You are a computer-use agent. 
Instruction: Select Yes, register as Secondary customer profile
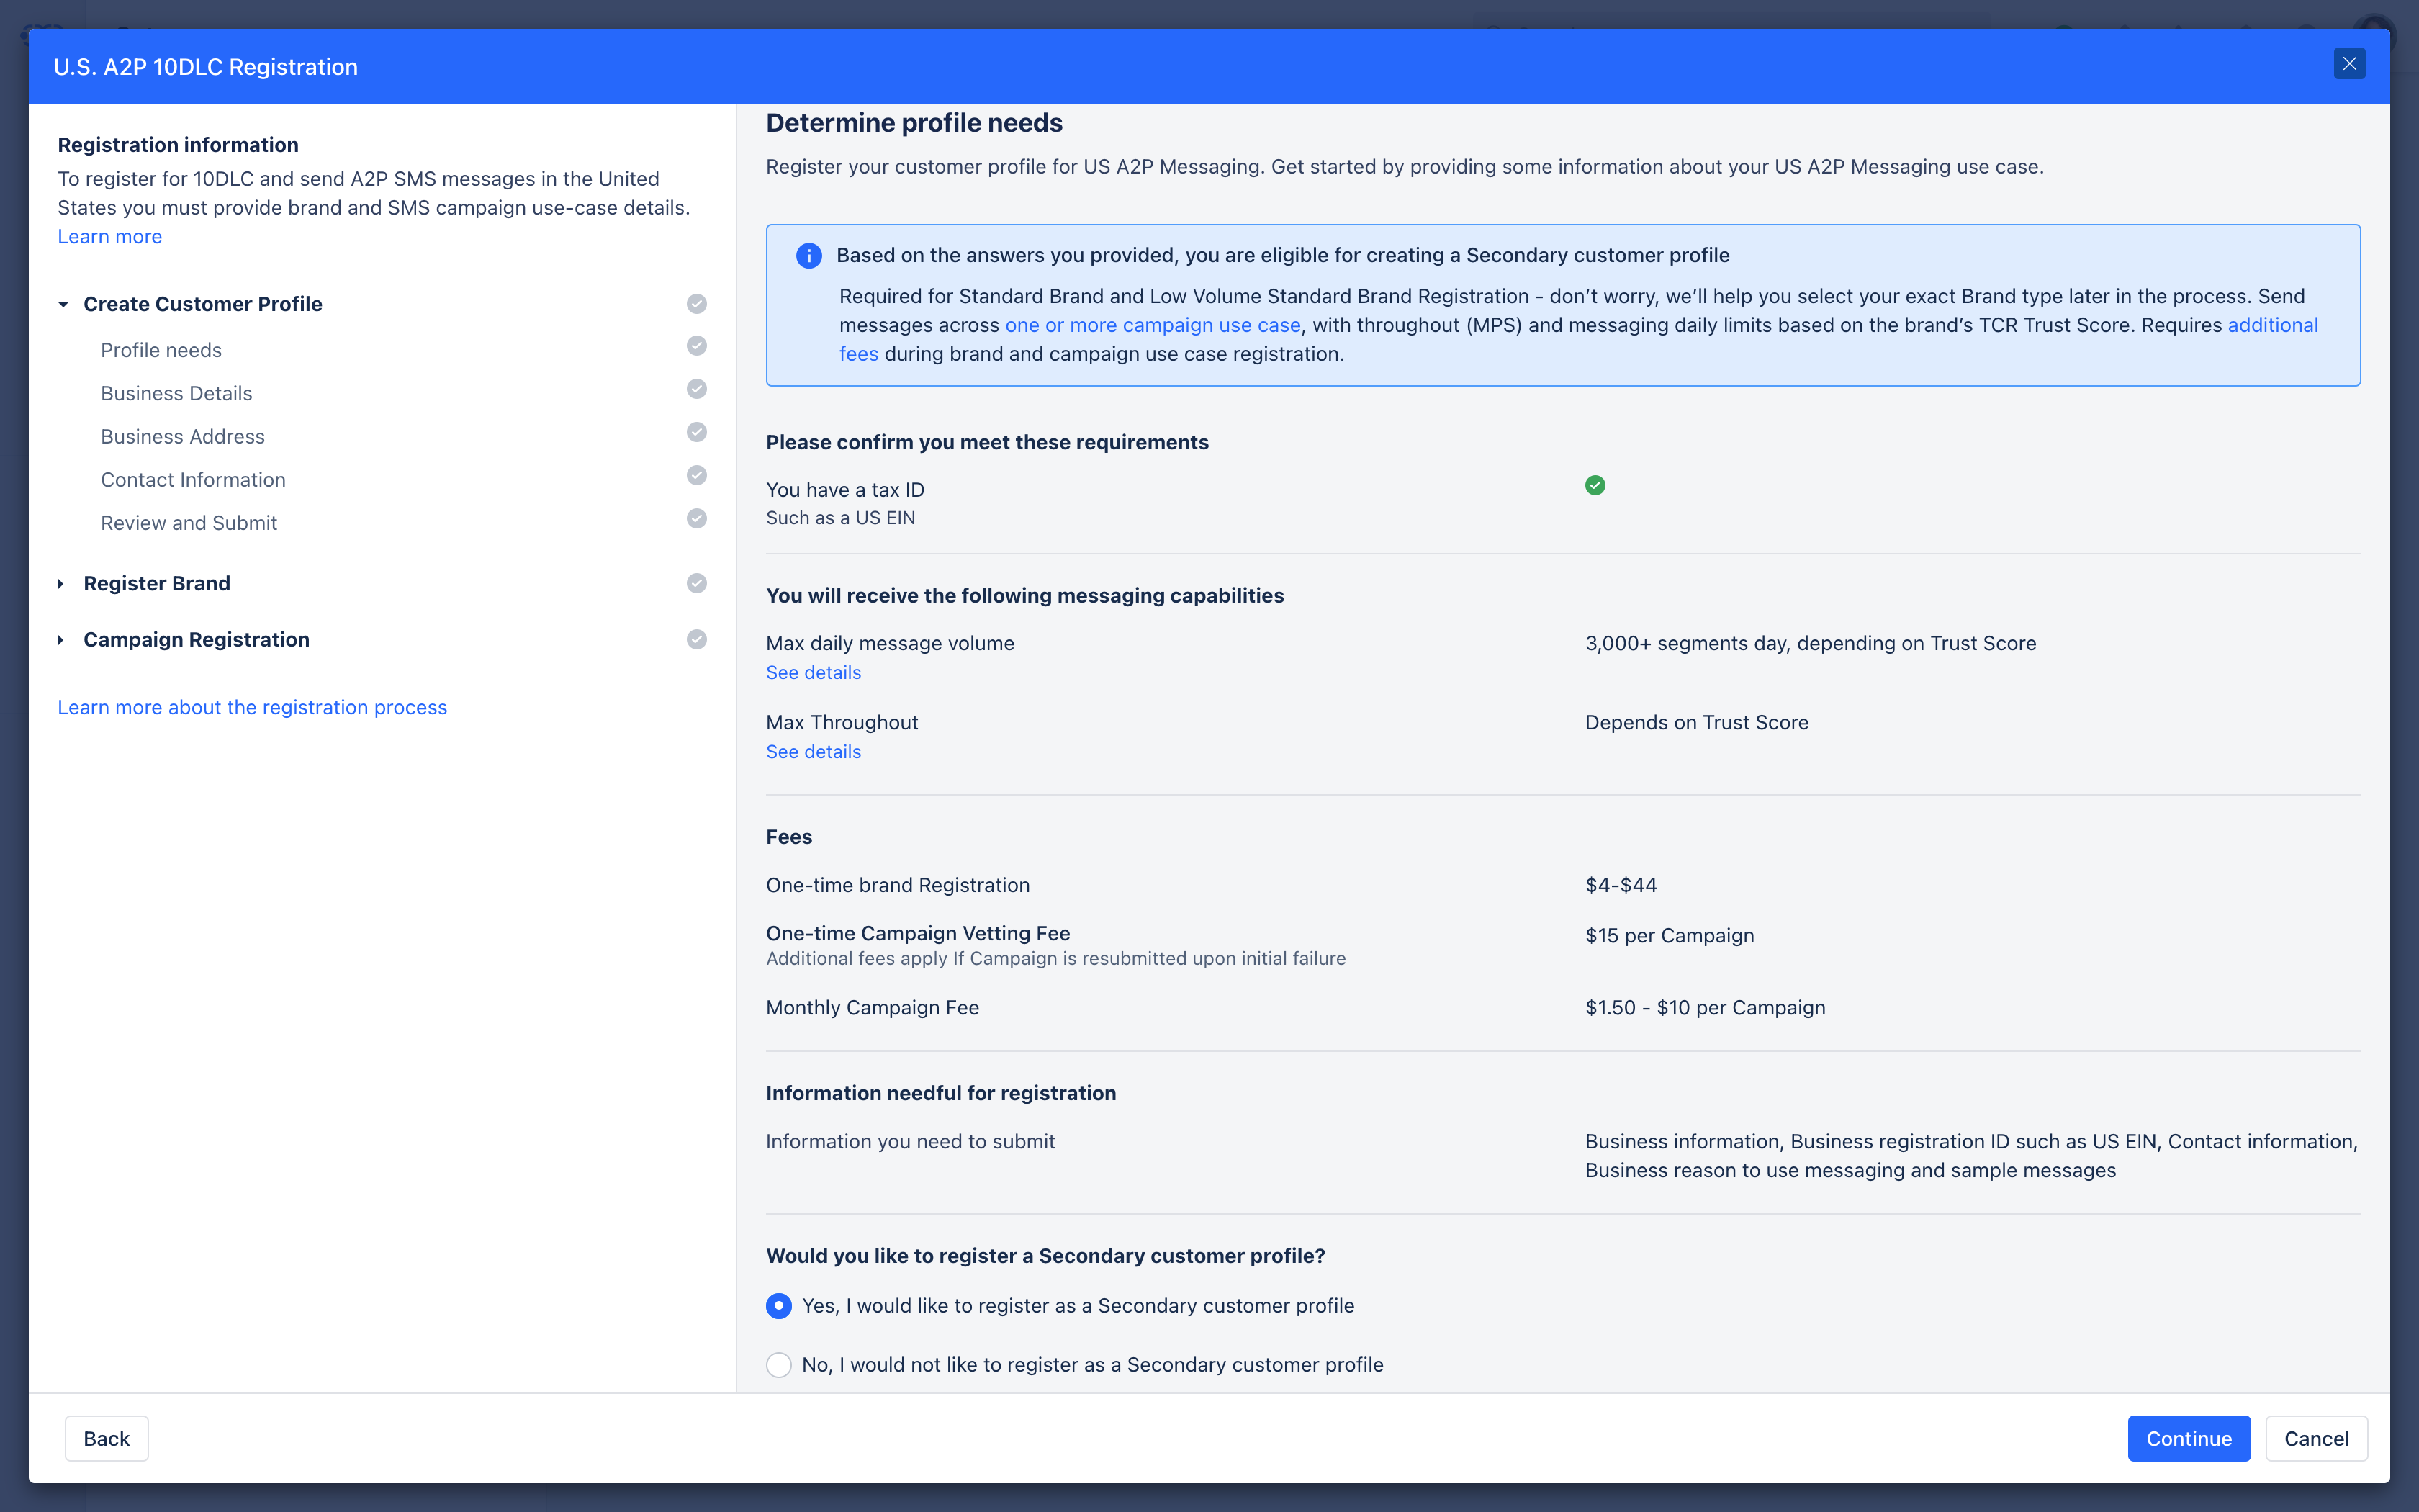click(779, 1306)
